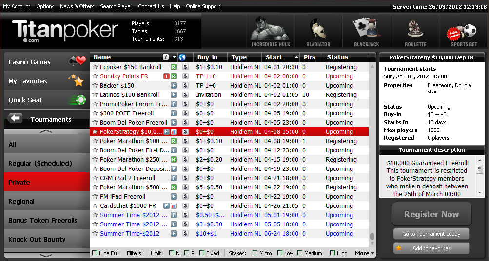Click the back arrow beside Tournaments

click(15, 118)
